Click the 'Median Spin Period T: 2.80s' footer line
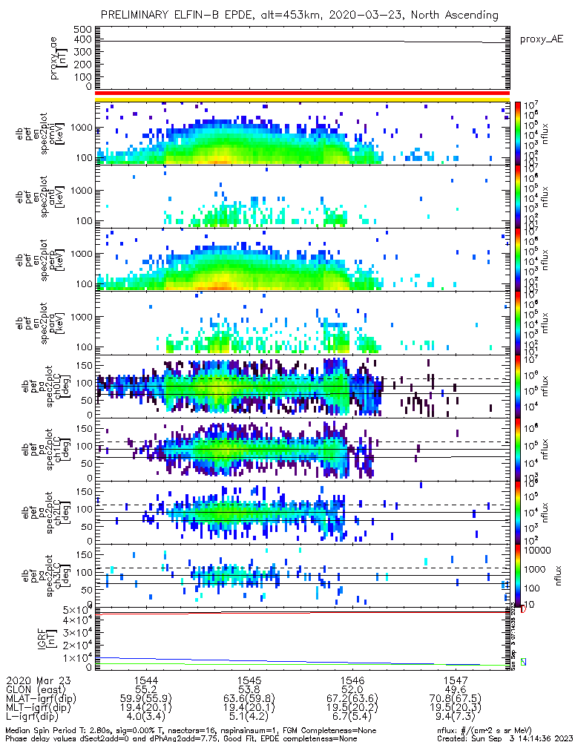575x742 pixels. click(x=191, y=731)
